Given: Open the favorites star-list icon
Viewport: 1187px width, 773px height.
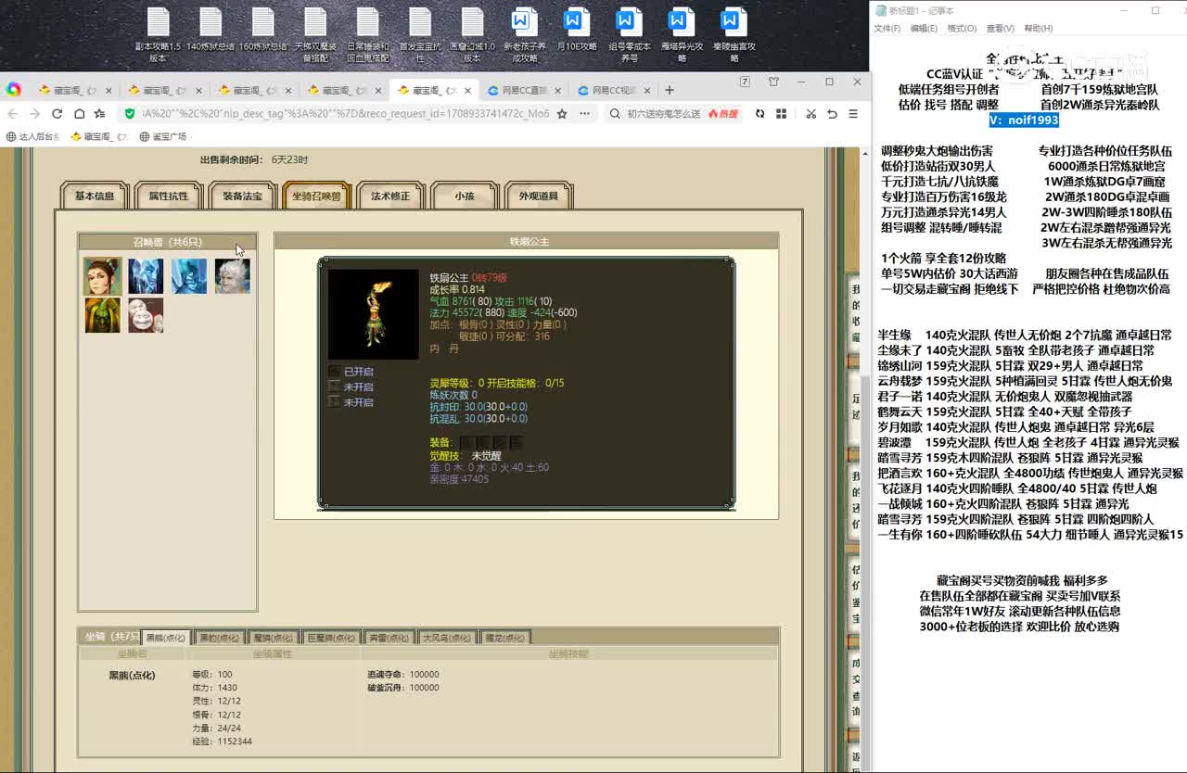Looking at the screenshot, I should tap(99, 114).
